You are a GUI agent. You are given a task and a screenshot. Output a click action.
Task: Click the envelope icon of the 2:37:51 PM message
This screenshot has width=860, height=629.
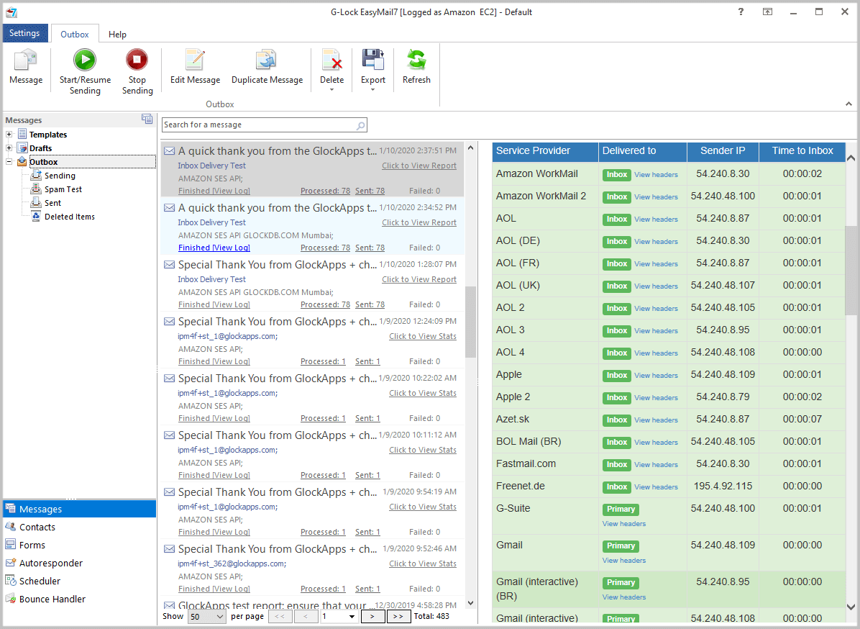click(x=170, y=150)
